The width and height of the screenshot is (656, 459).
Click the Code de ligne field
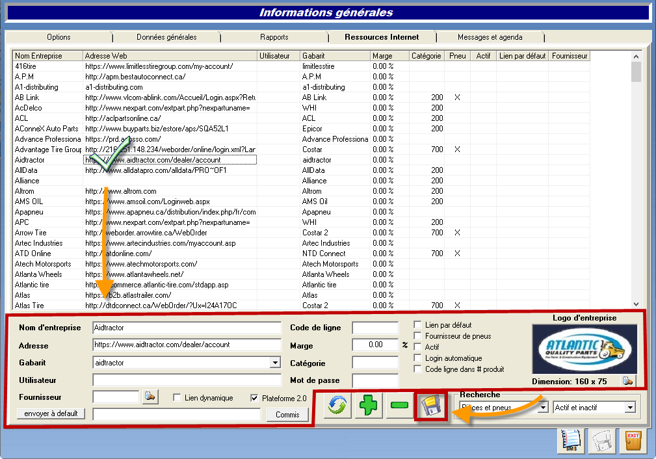tap(375, 328)
